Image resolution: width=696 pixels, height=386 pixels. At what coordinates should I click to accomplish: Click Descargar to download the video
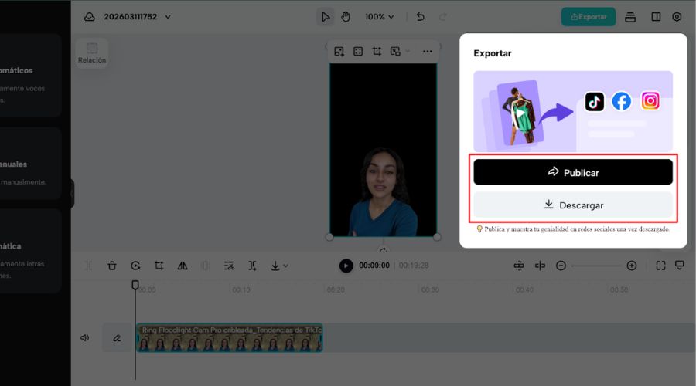click(x=573, y=205)
